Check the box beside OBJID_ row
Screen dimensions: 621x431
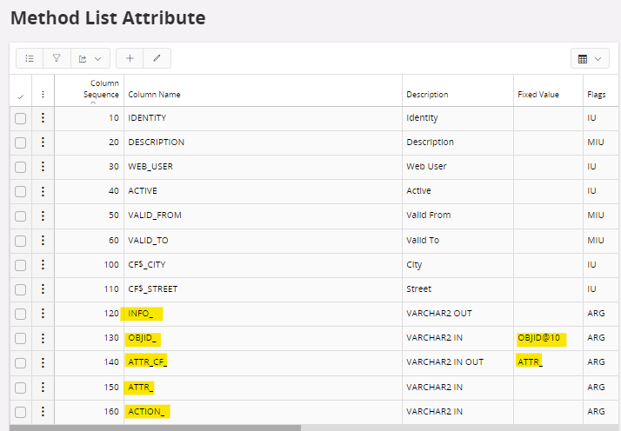pos(21,338)
